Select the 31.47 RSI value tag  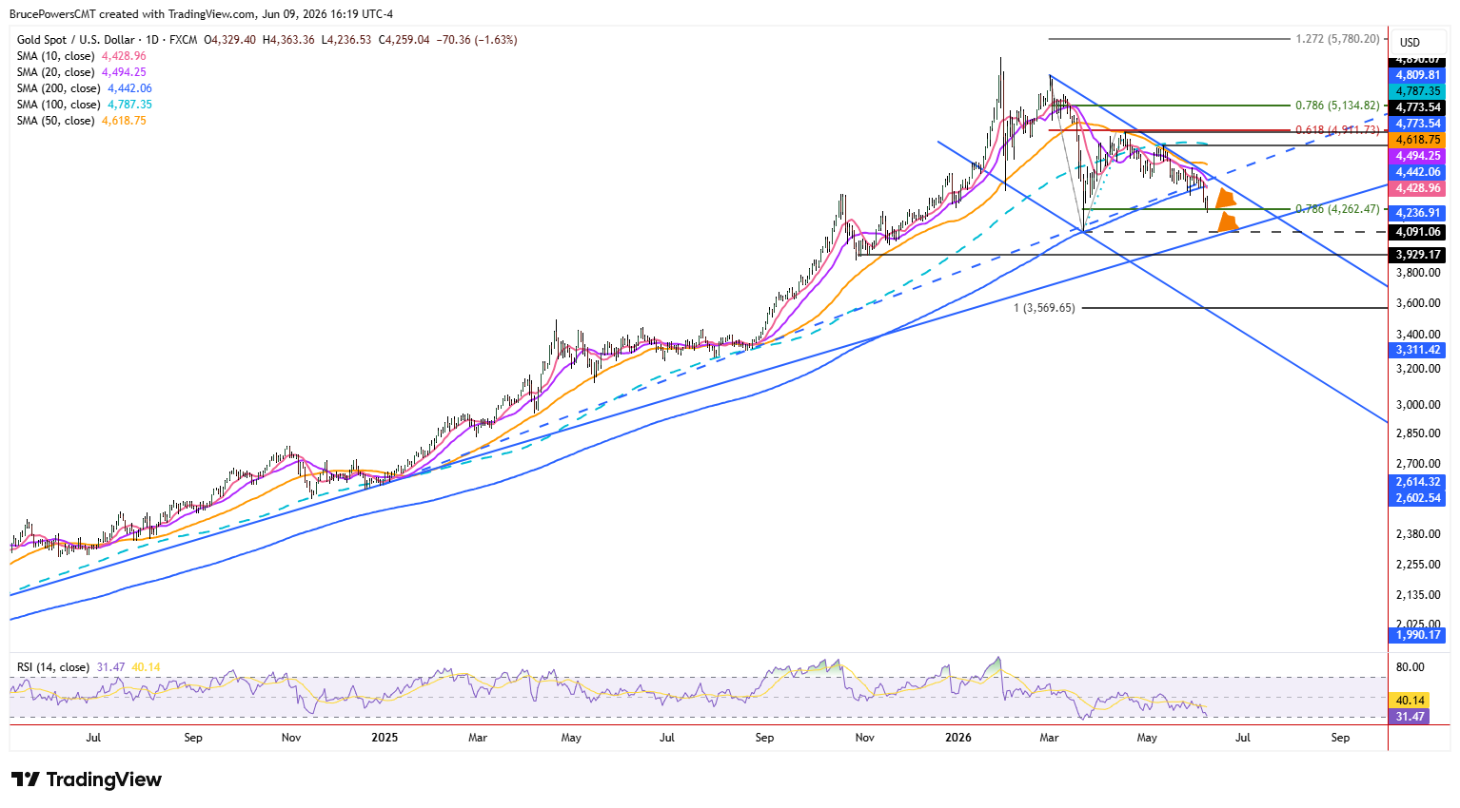(1411, 717)
